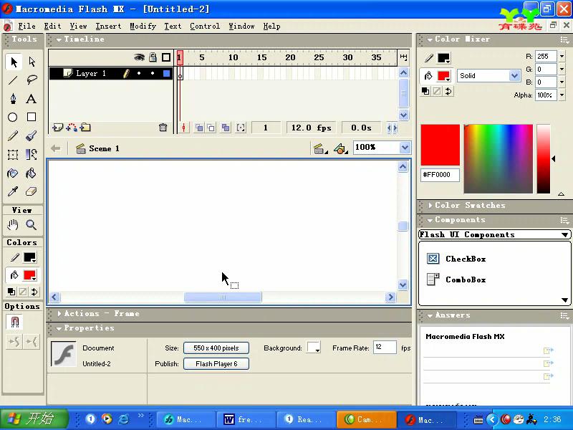This screenshot has width=573, height=430.
Task: Click the hex color #FF0000 field
Action: (x=440, y=175)
